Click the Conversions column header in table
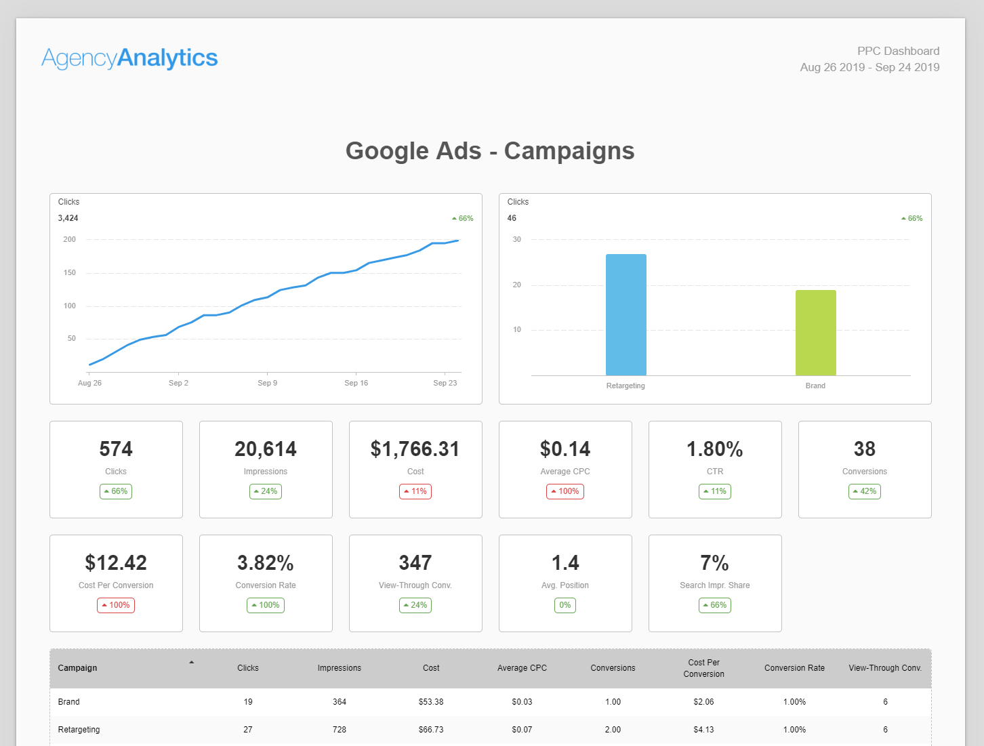Viewport: 984px width, 746px height. (x=613, y=668)
